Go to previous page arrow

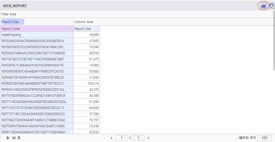point(111,138)
